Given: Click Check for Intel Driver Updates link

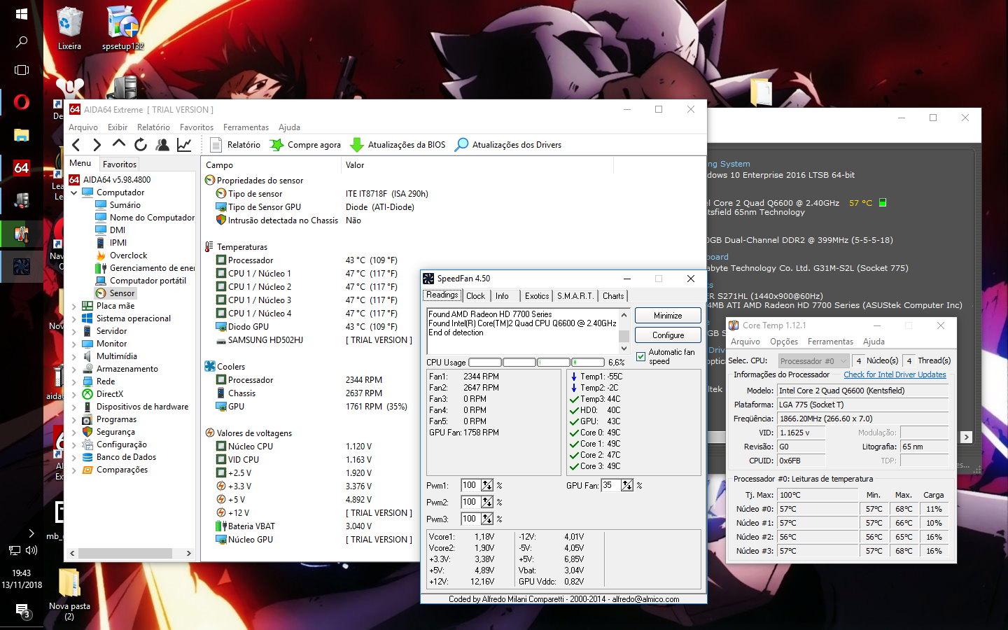Looking at the screenshot, I should (895, 375).
